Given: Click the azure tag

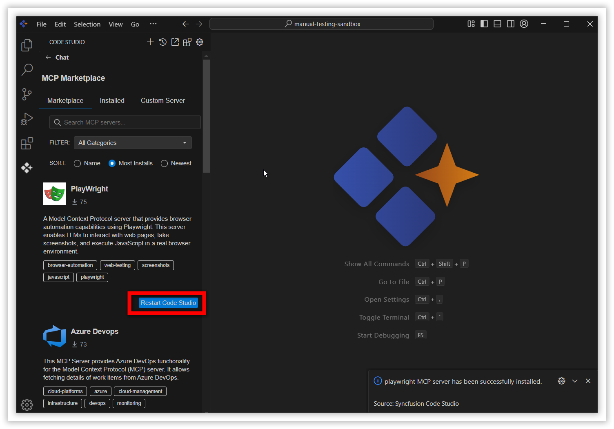Looking at the screenshot, I should (100, 391).
